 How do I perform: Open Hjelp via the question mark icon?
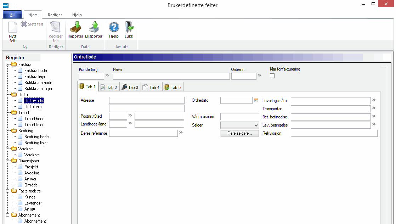click(x=114, y=27)
